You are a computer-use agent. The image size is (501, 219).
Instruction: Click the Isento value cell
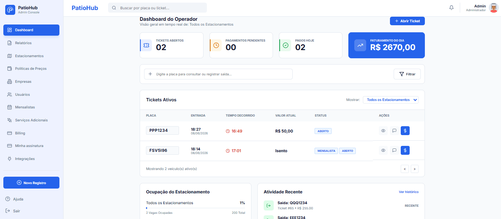tap(281, 151)
